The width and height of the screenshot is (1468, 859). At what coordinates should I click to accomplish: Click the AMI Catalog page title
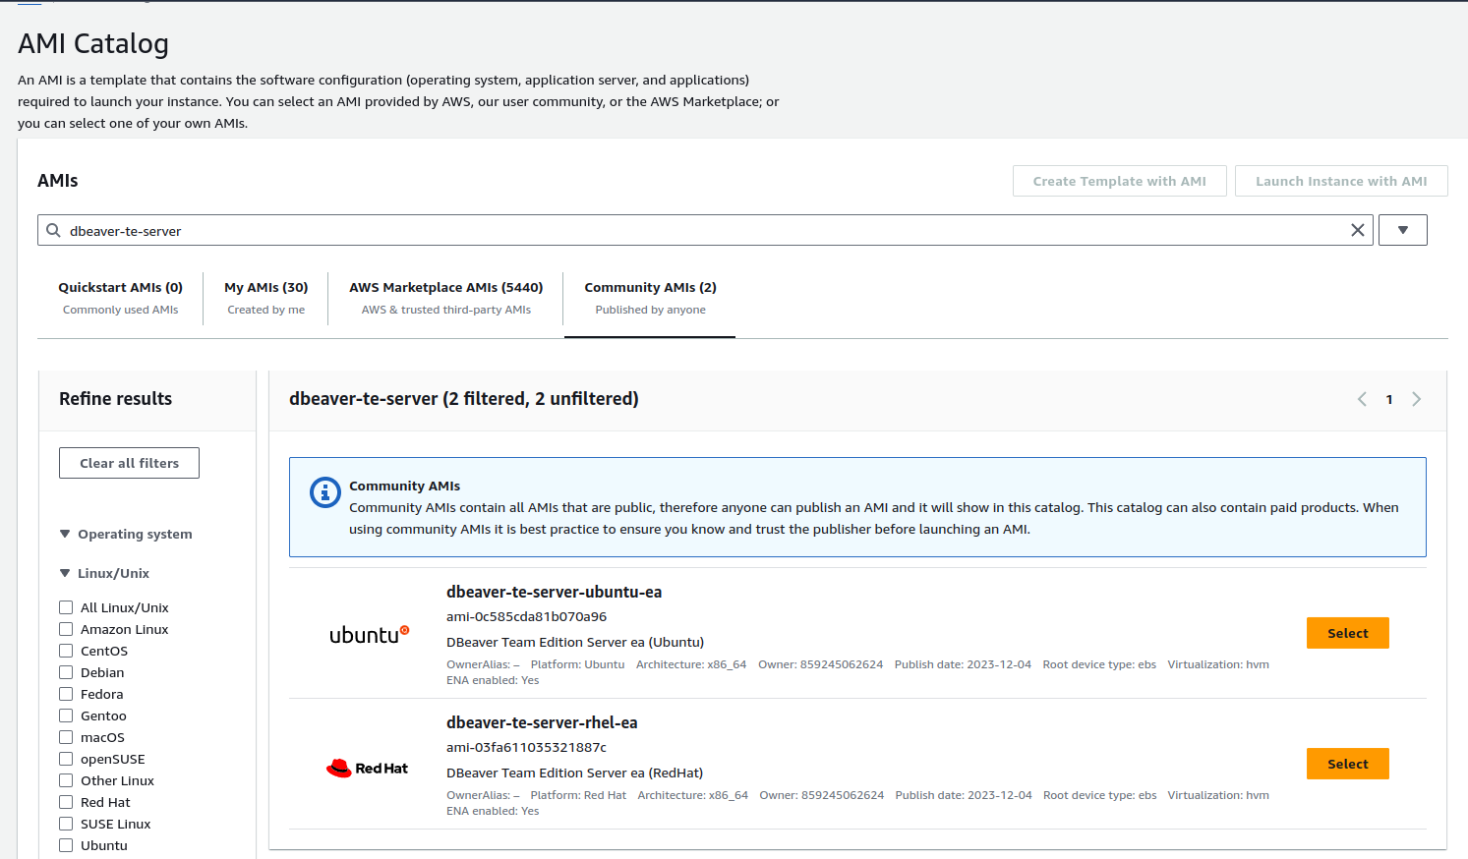tap(93, 43)
